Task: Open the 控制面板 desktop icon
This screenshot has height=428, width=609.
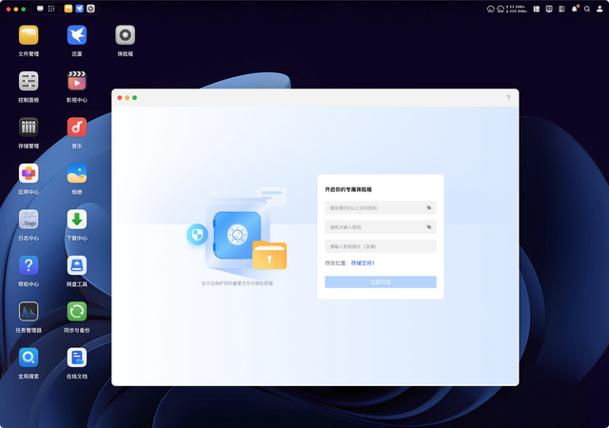Action: (x=29, y=81)
